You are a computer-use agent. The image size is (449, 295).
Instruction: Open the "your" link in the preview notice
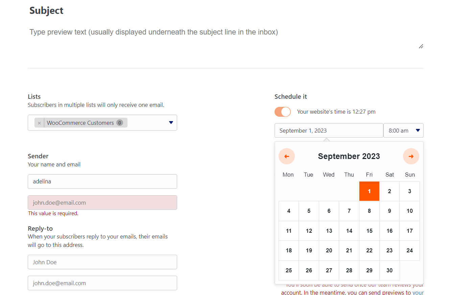pos(418,292)
